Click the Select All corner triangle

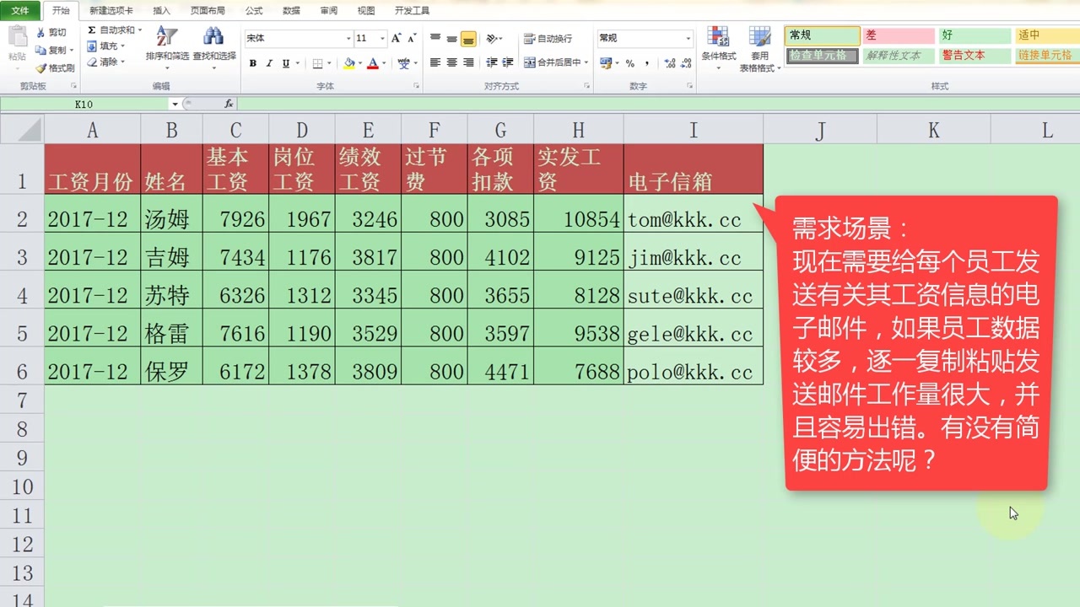(22, 130)
